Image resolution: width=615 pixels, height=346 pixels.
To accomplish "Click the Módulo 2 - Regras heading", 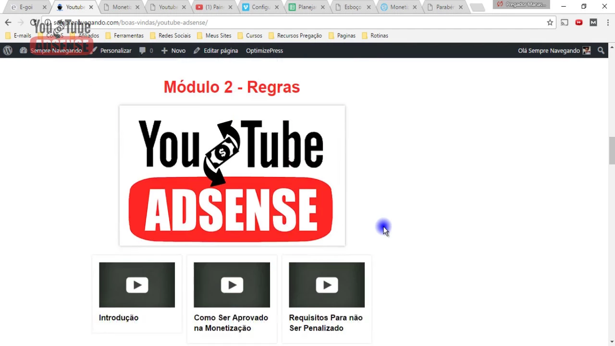I will (x=232, y=87).
